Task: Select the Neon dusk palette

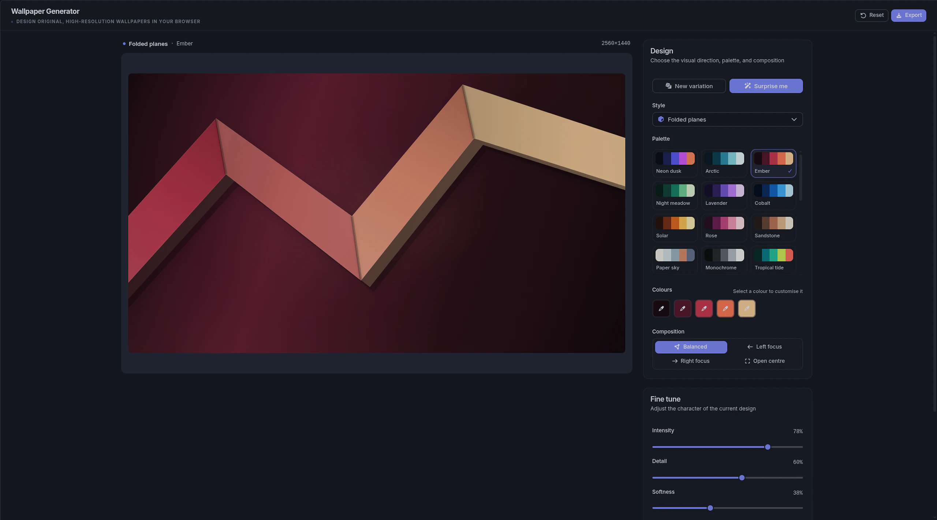Action: (x=675, y=163)
